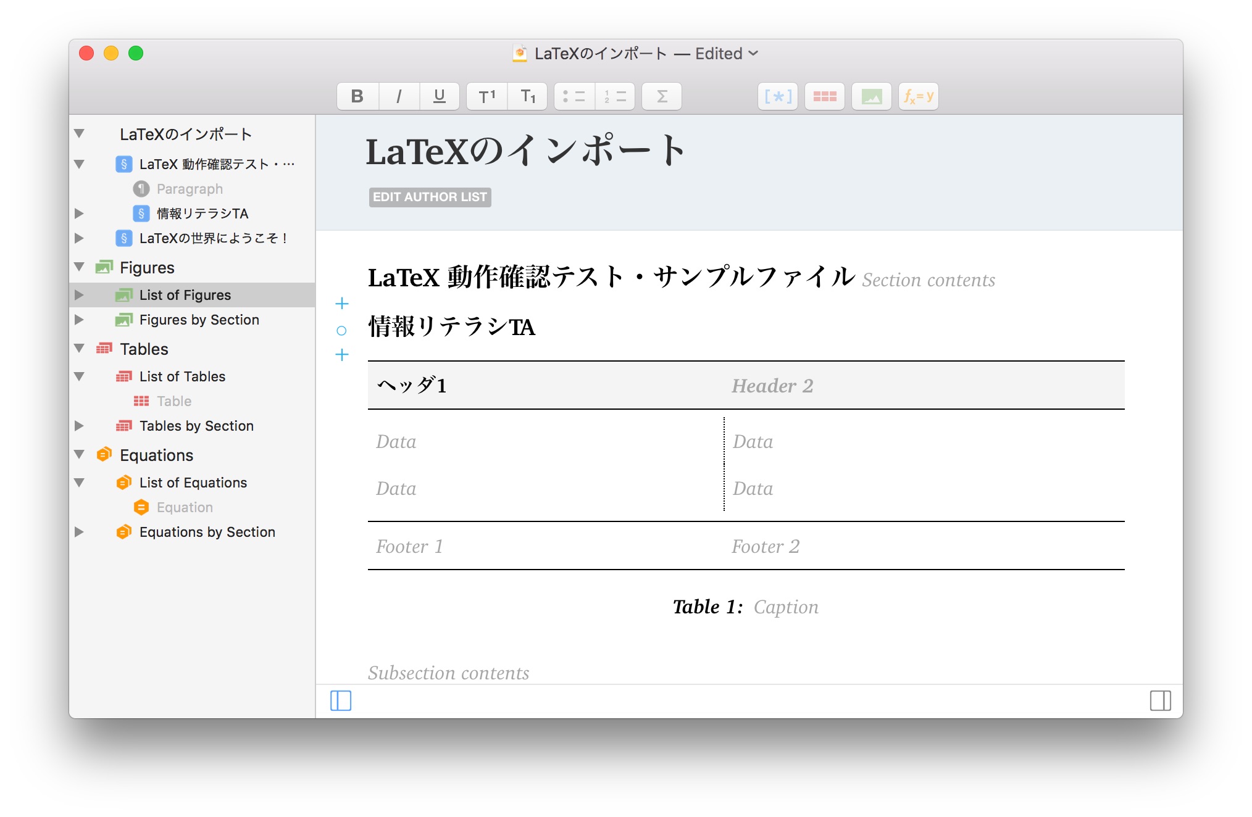Screen dimensions: 1252x817
Task: Expand Tables by Section in outline
Action: 79,426
